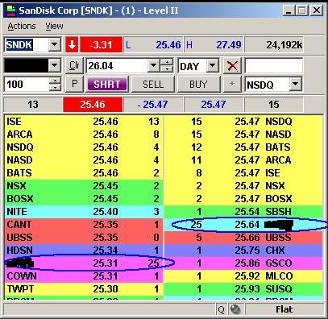The width and height of the screenshot is (328, 319).
Task: Select the ARCA 25.47 ask row
Action: tap(243, 160)
